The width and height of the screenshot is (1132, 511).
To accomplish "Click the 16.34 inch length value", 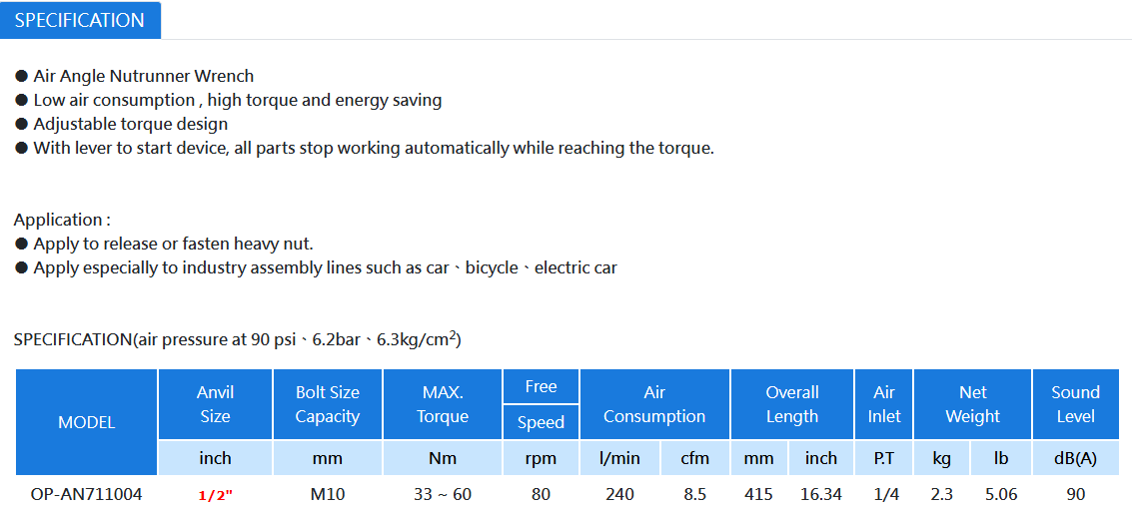I will point(821,494).
